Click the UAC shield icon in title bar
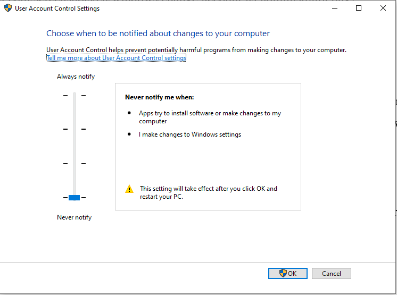The height and width of the screenshot is (295, 397). [x=7, y=9]
